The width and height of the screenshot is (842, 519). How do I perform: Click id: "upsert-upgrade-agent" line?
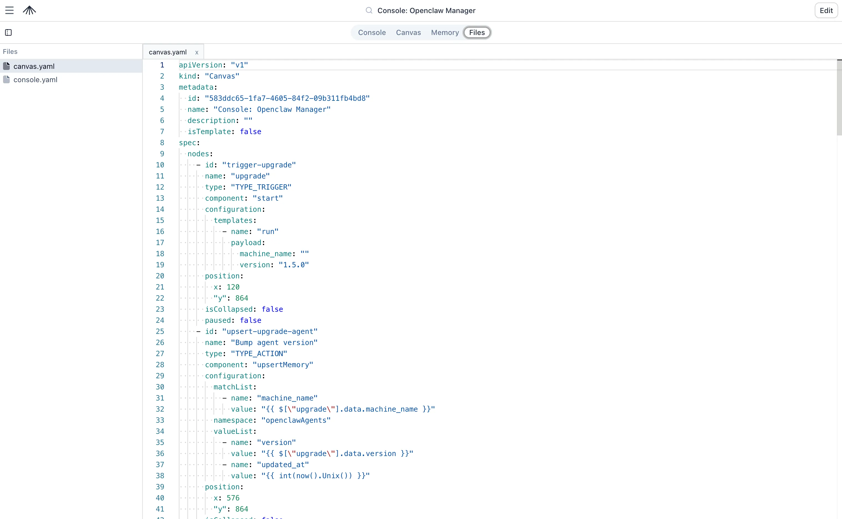tap(257, 331)
